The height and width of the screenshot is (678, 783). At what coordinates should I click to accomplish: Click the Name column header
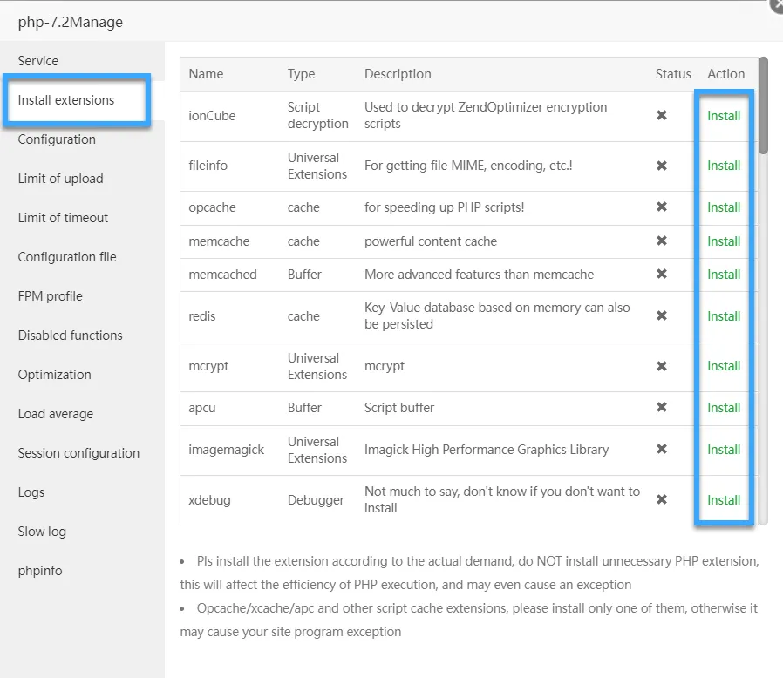coord(206,74)
